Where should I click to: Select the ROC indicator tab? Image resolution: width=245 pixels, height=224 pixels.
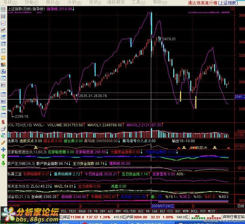[x=178, y=211]
